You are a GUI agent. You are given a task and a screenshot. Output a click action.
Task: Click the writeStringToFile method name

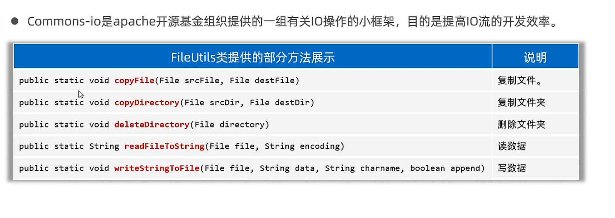click(157, 168)
